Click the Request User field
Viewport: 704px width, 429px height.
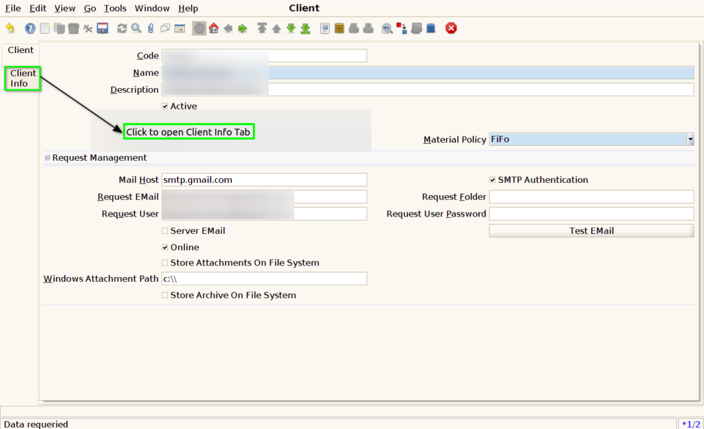pos(264,214)
